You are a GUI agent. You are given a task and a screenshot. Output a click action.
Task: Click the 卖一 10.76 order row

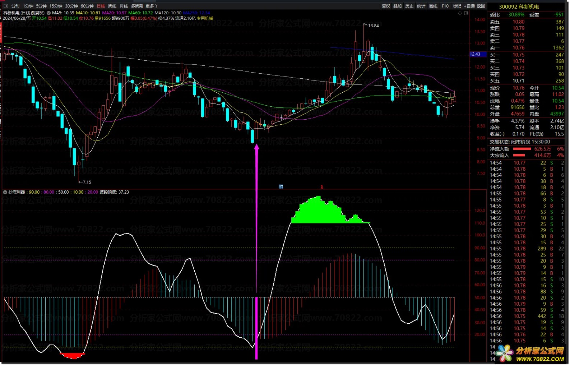tap(527, 48)
